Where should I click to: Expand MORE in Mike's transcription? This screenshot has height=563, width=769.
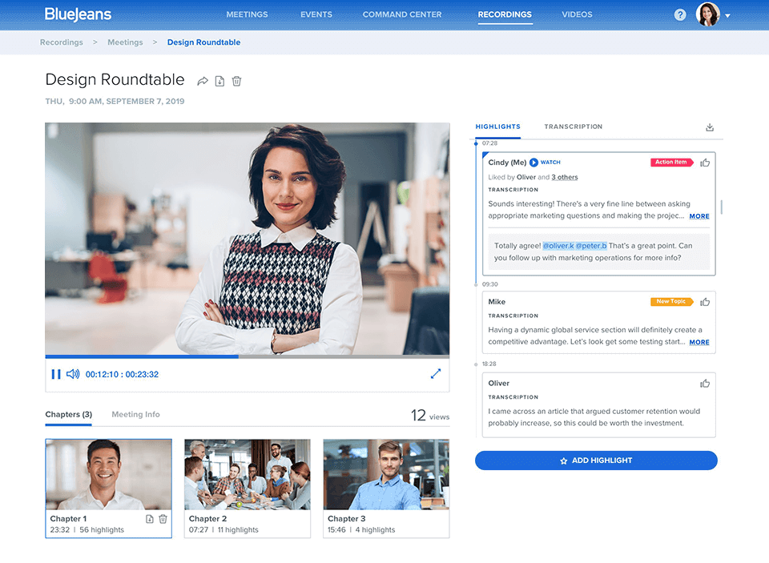tap(699, 342)
